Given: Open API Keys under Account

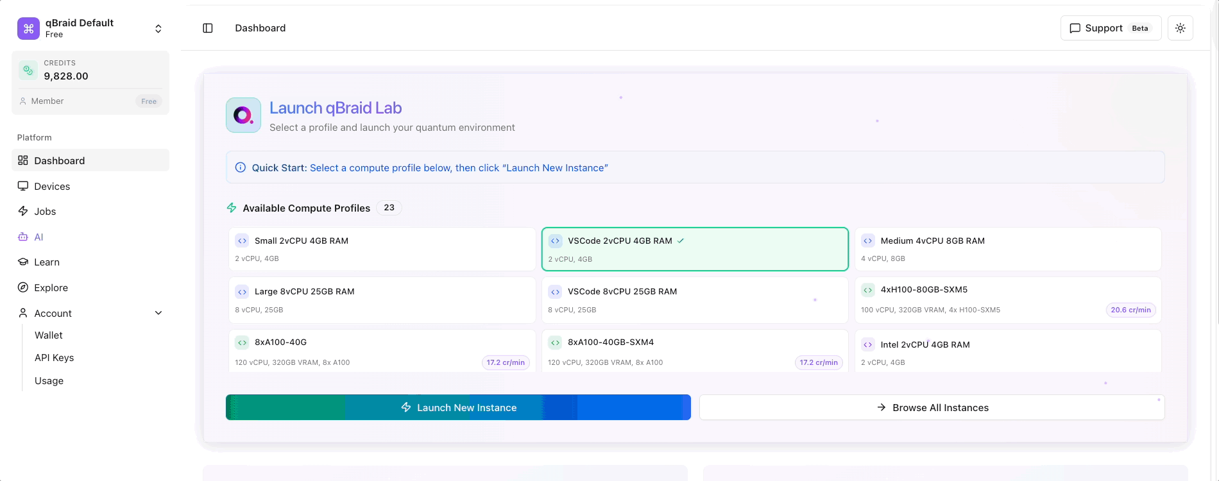Looking at the screenshot, I should click(x=55, y=358).
